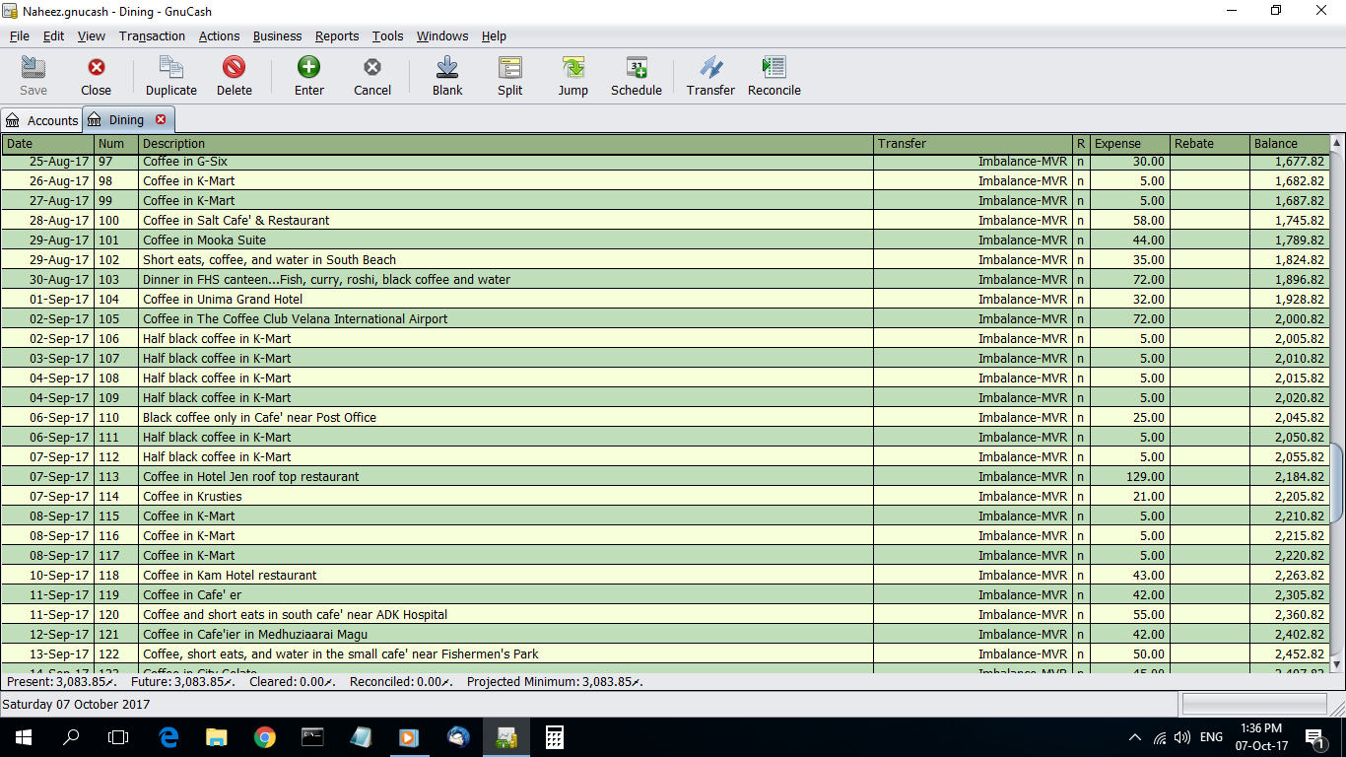This screenshot has height=757, width=1346.
Task: Click the 129.00 expense cell
Action: [1130, 476]
